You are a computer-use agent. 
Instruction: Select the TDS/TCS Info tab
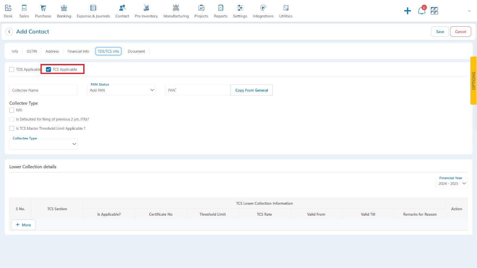(x=108, y=51)
